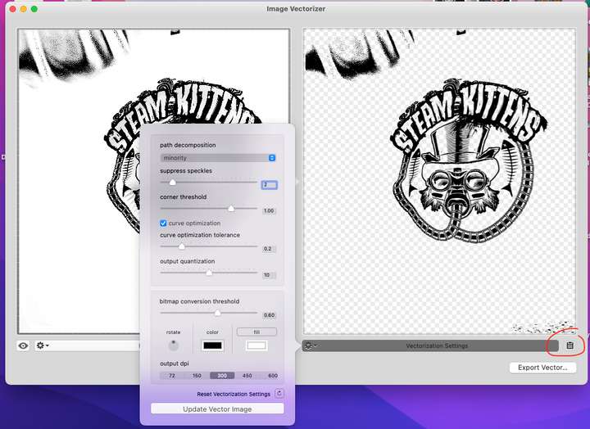Open the white fill color swatch
Image resolution: width=590 pixels, height=429 pixels.
[x=256, y=345]
